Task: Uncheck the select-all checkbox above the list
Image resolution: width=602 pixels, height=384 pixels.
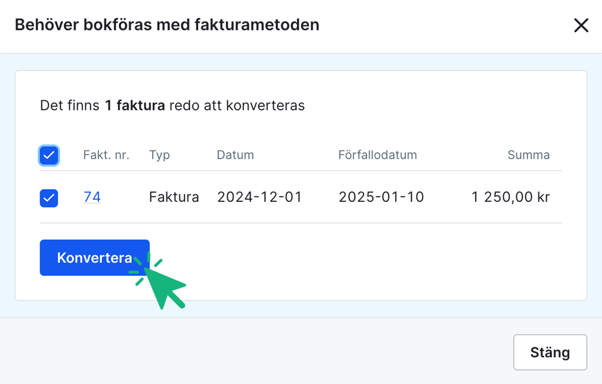Action: click(49, 155)
